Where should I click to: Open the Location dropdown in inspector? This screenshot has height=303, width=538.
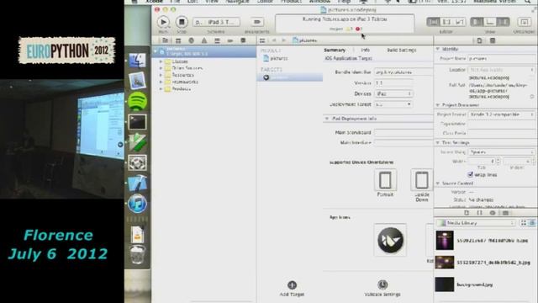click(x=501, y=70)
